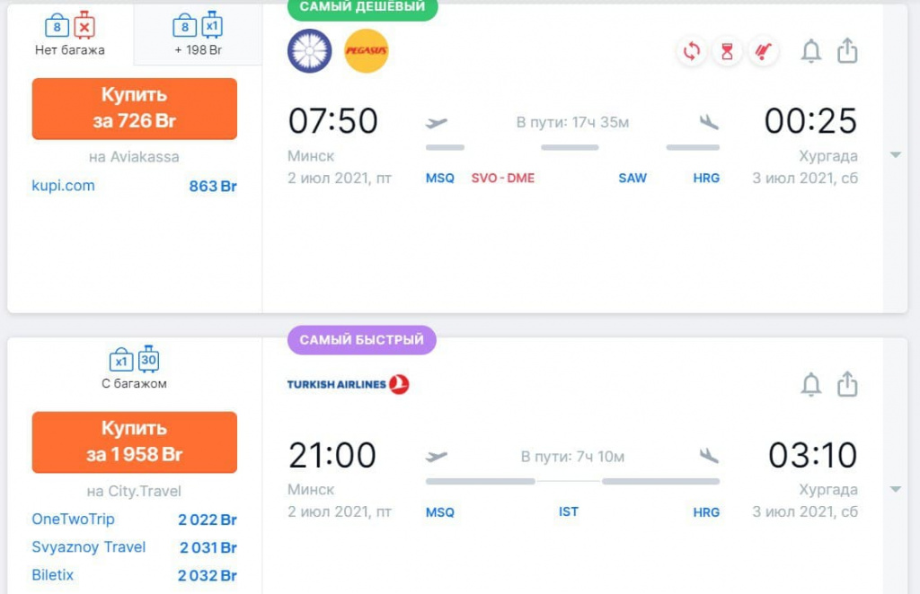920x594 pixels.
Task: Click the refund arrows icon
Action: (x=691, y=51)
